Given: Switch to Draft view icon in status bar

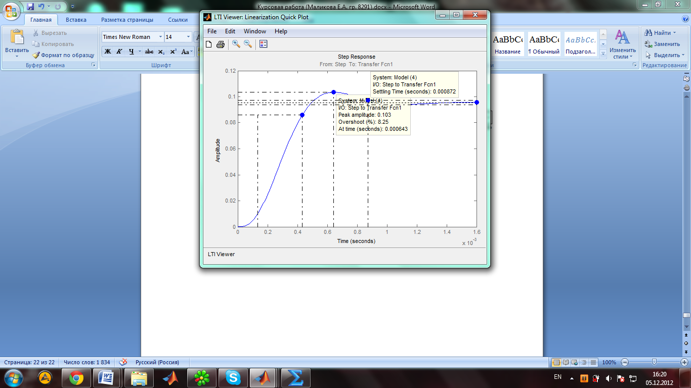Looking at the screenshot, I should click(593, 362).
